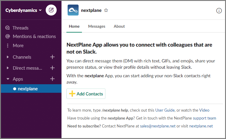Switch to the Messages tab
Viewport: 226px width, 139px height.
tap(97, 26)
